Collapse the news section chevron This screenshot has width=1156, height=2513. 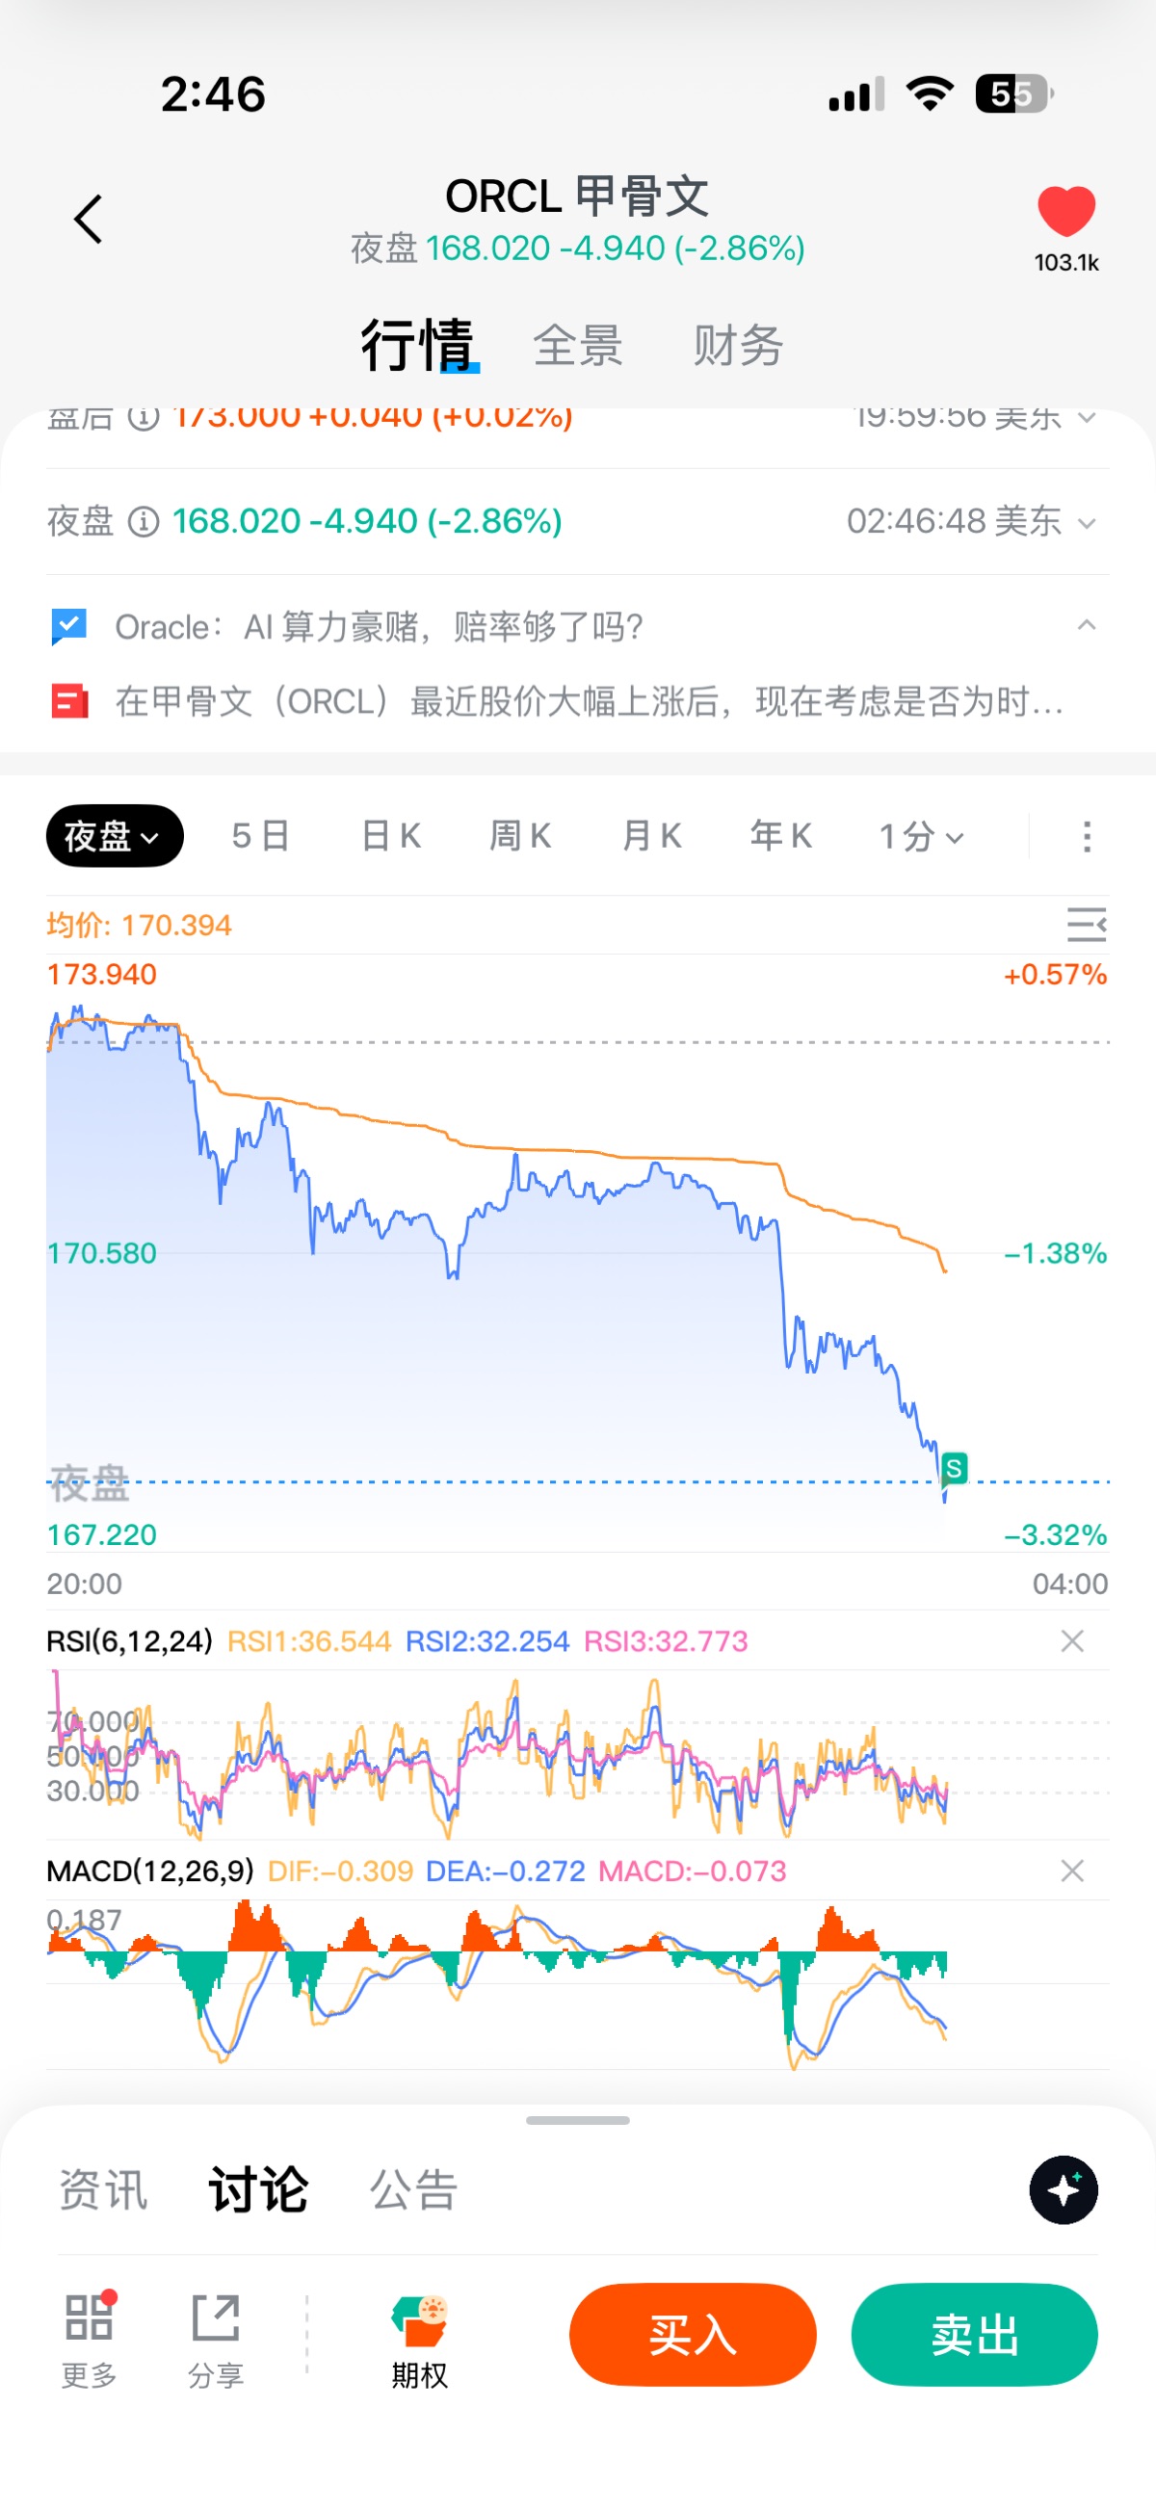tap(1086, 625)
